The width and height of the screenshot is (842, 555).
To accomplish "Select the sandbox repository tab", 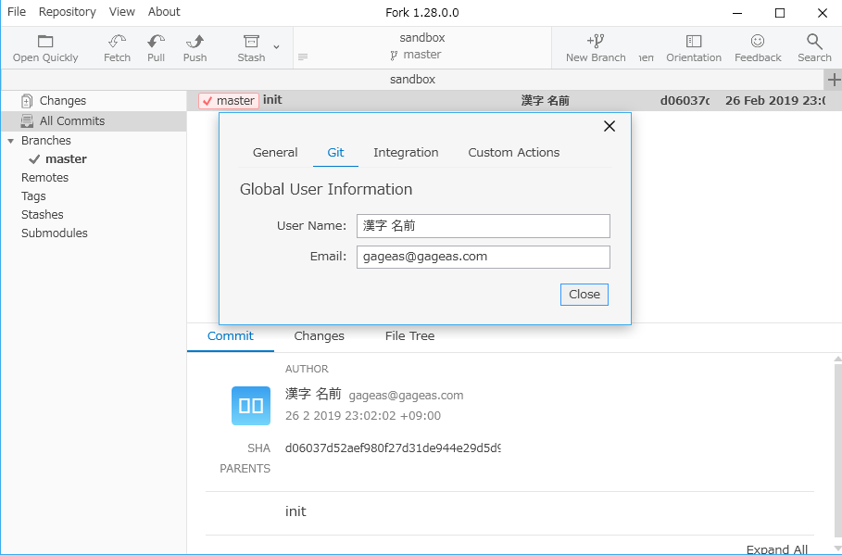I will [x=412, y=80].
